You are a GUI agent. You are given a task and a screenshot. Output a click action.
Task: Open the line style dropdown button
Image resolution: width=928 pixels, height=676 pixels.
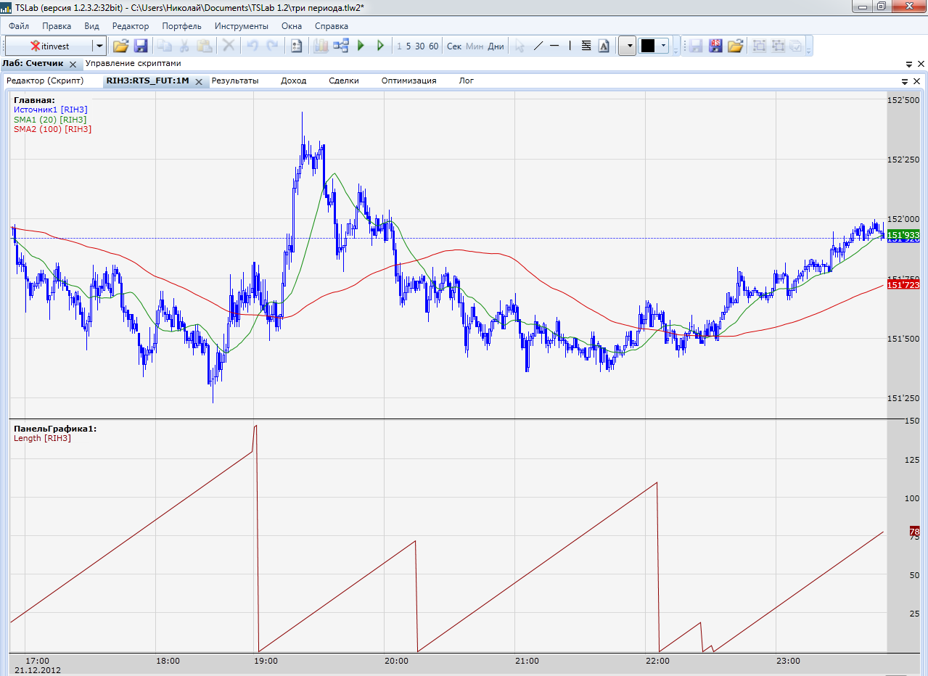coord(628,46)
